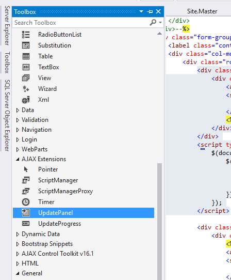The width and height of the screenshot is (231, 280).
Task: Click the search magnifier icon
Action: [x=153, y=23]
